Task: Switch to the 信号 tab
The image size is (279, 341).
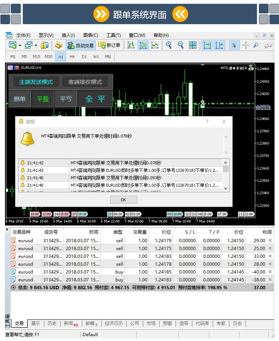Action: point(184,323)
